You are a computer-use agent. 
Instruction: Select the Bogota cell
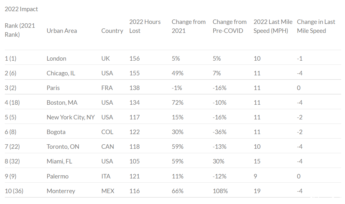click(x=56, y=132)
